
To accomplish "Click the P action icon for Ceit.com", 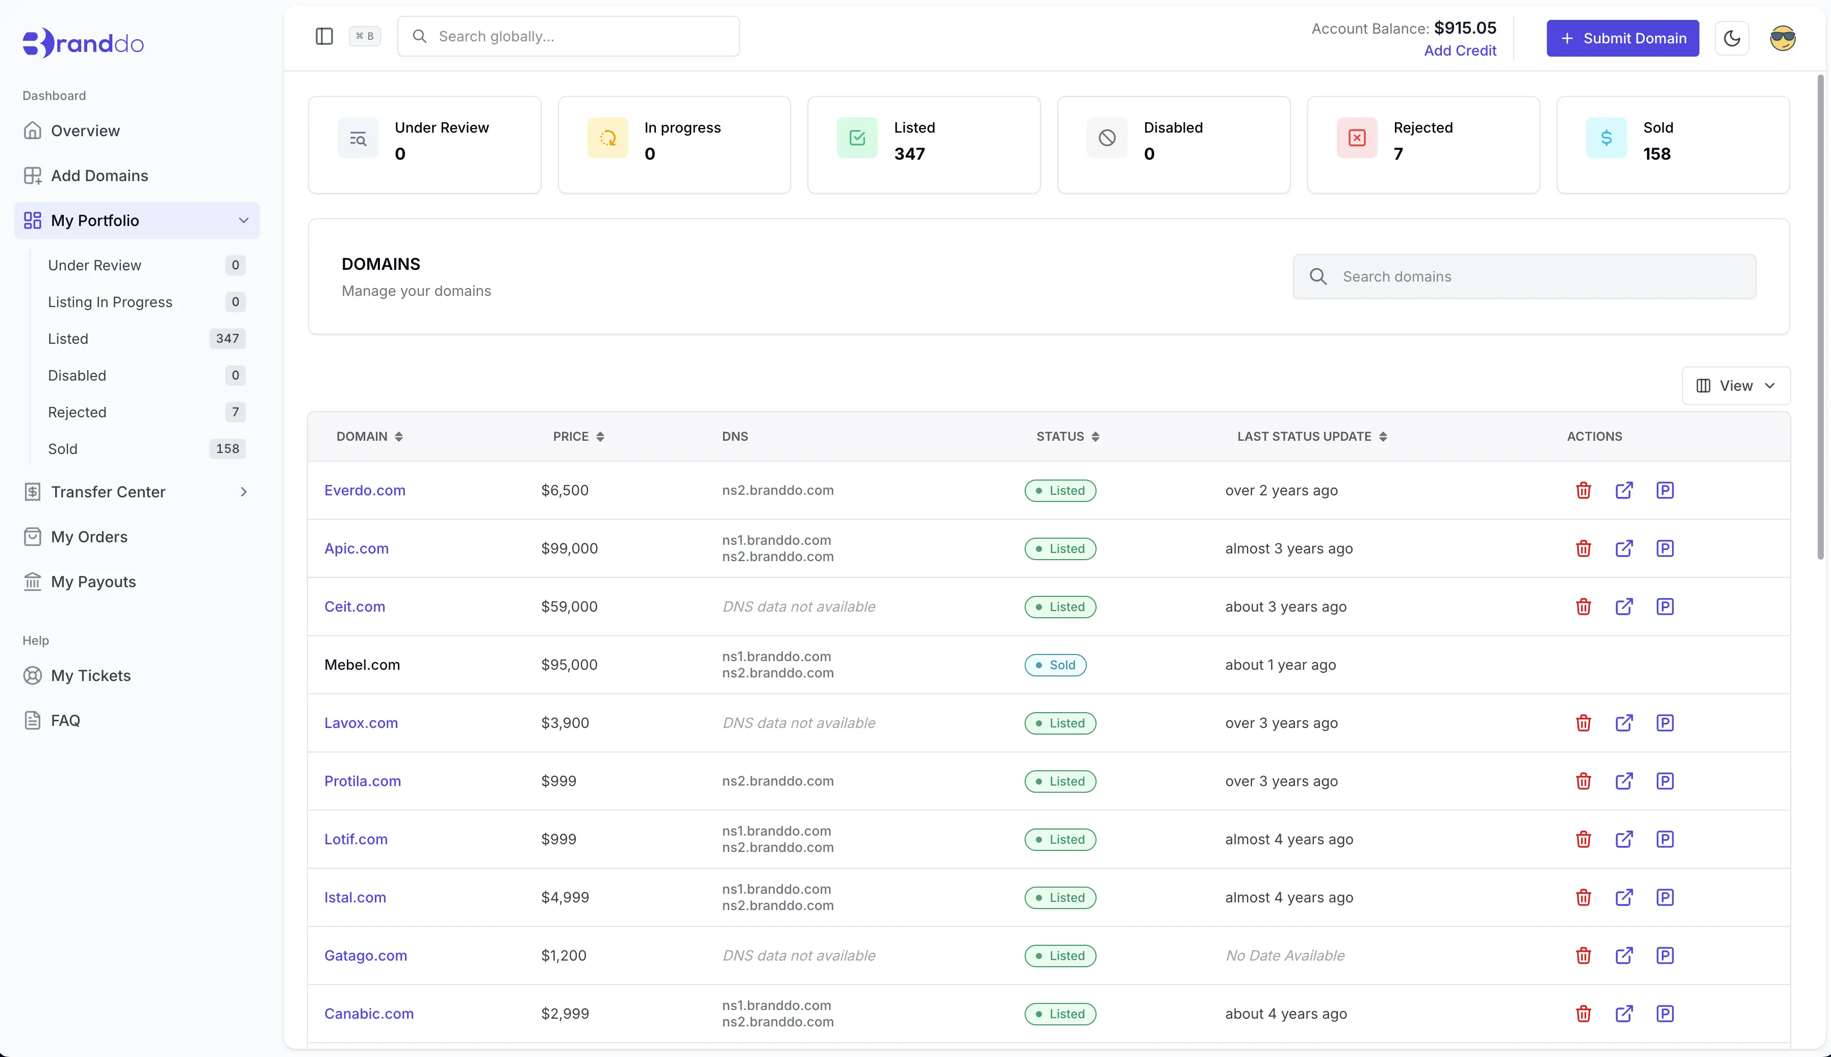I will [1666, 606].
